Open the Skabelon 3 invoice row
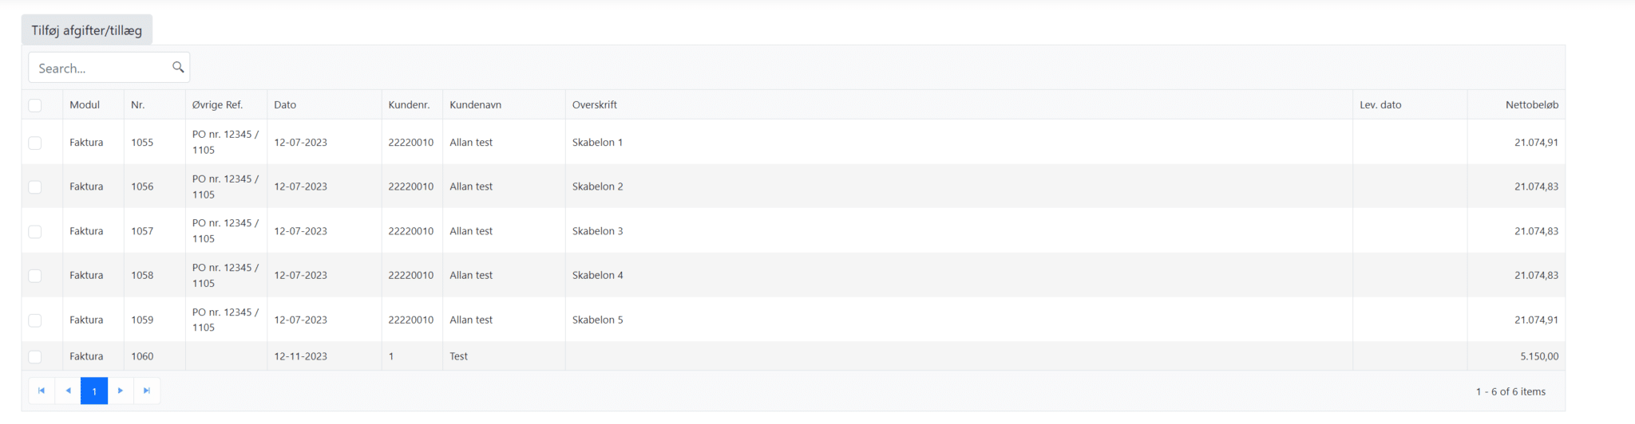Image resolution: width=1635 pixels, height=424 pixels. point(597,231)
